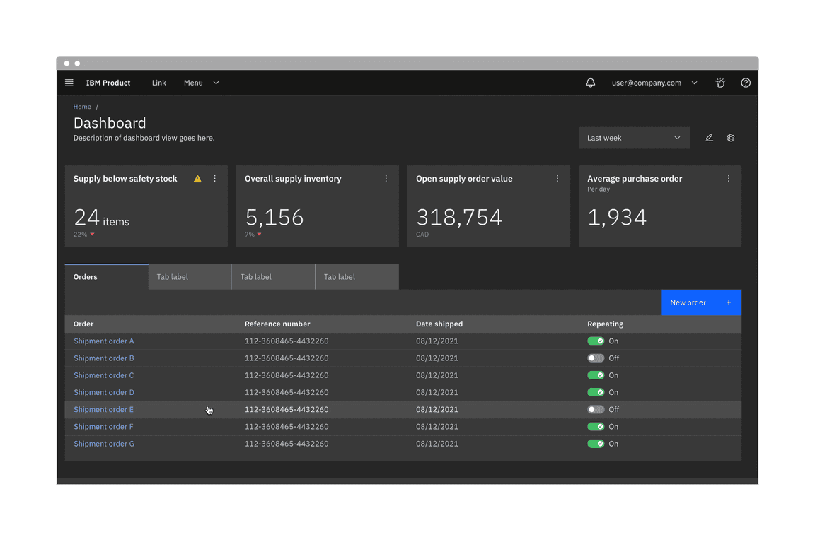Open the hamburger navigation menu
This screenshot has height=542, width=815.
tap(69, 83)
